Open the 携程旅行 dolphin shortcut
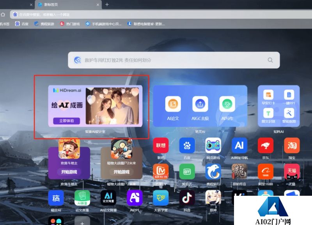 213,172
